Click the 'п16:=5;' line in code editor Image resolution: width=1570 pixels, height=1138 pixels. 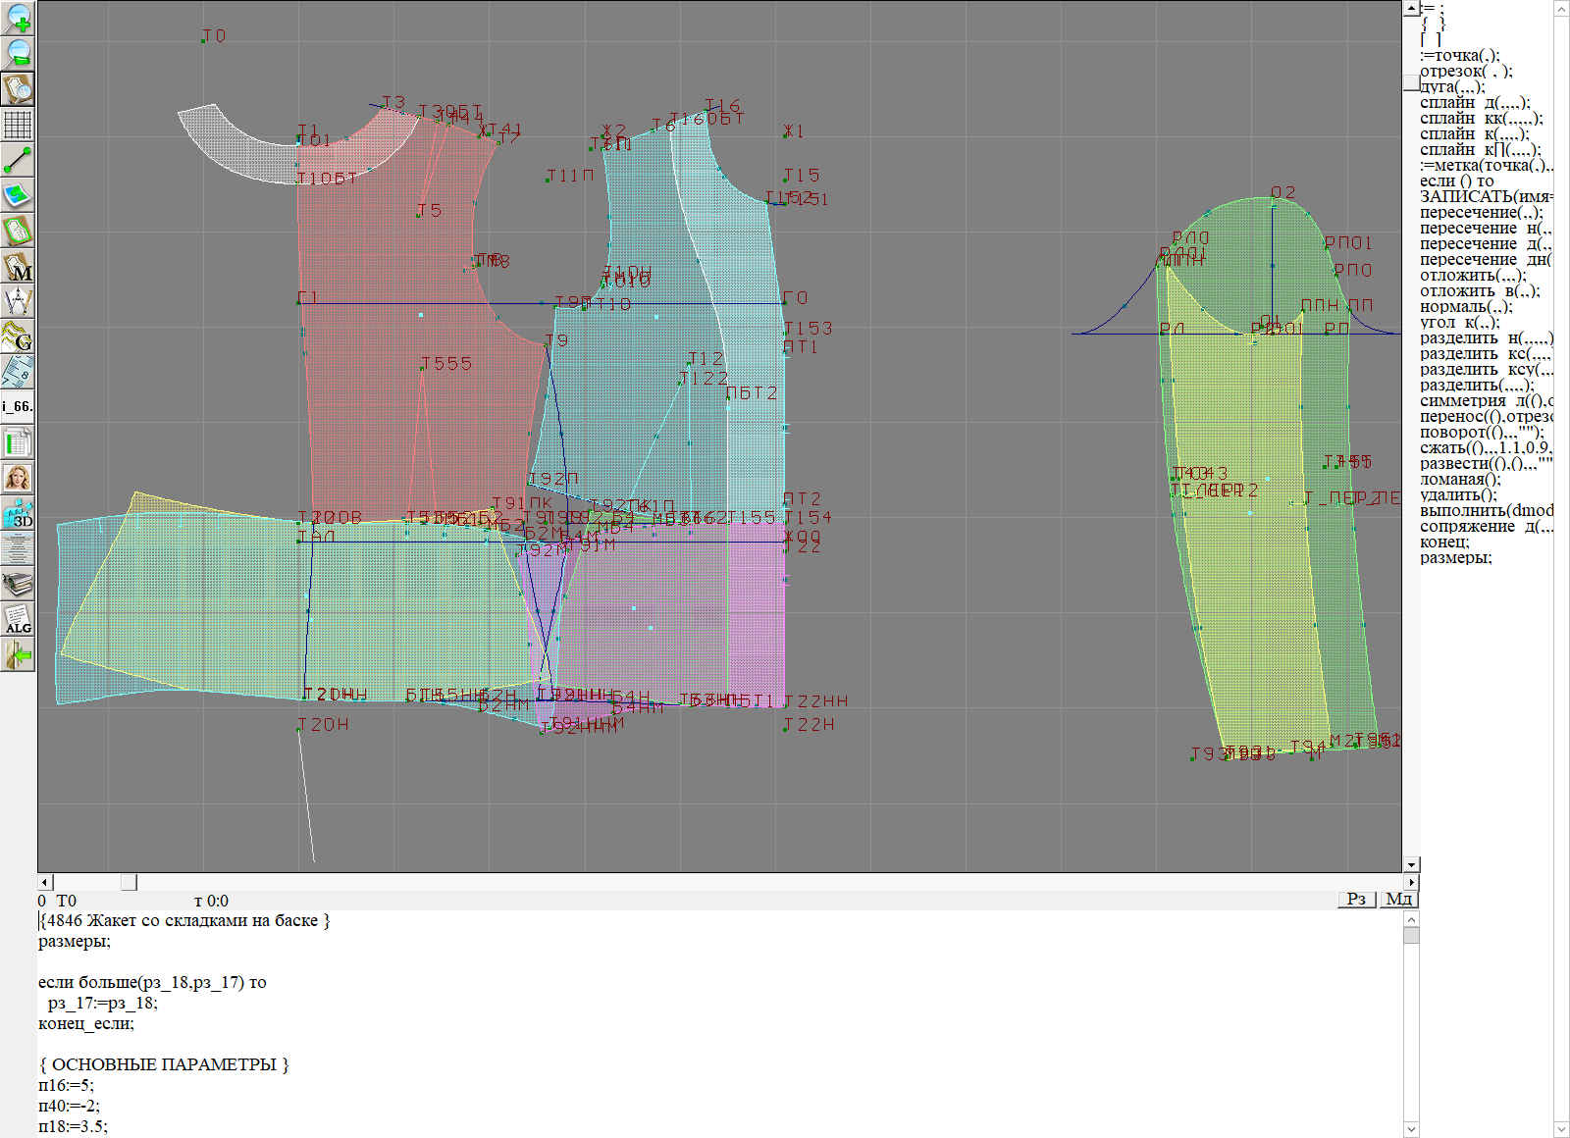[x=67, y=1085]
